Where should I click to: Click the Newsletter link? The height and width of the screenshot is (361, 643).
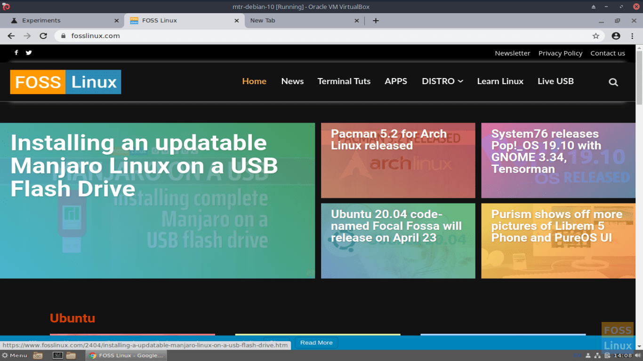(512, 53)
